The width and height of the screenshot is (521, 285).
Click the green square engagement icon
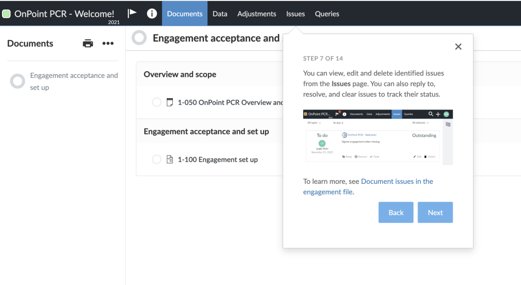pyautogui.click(x=6, y=14)
